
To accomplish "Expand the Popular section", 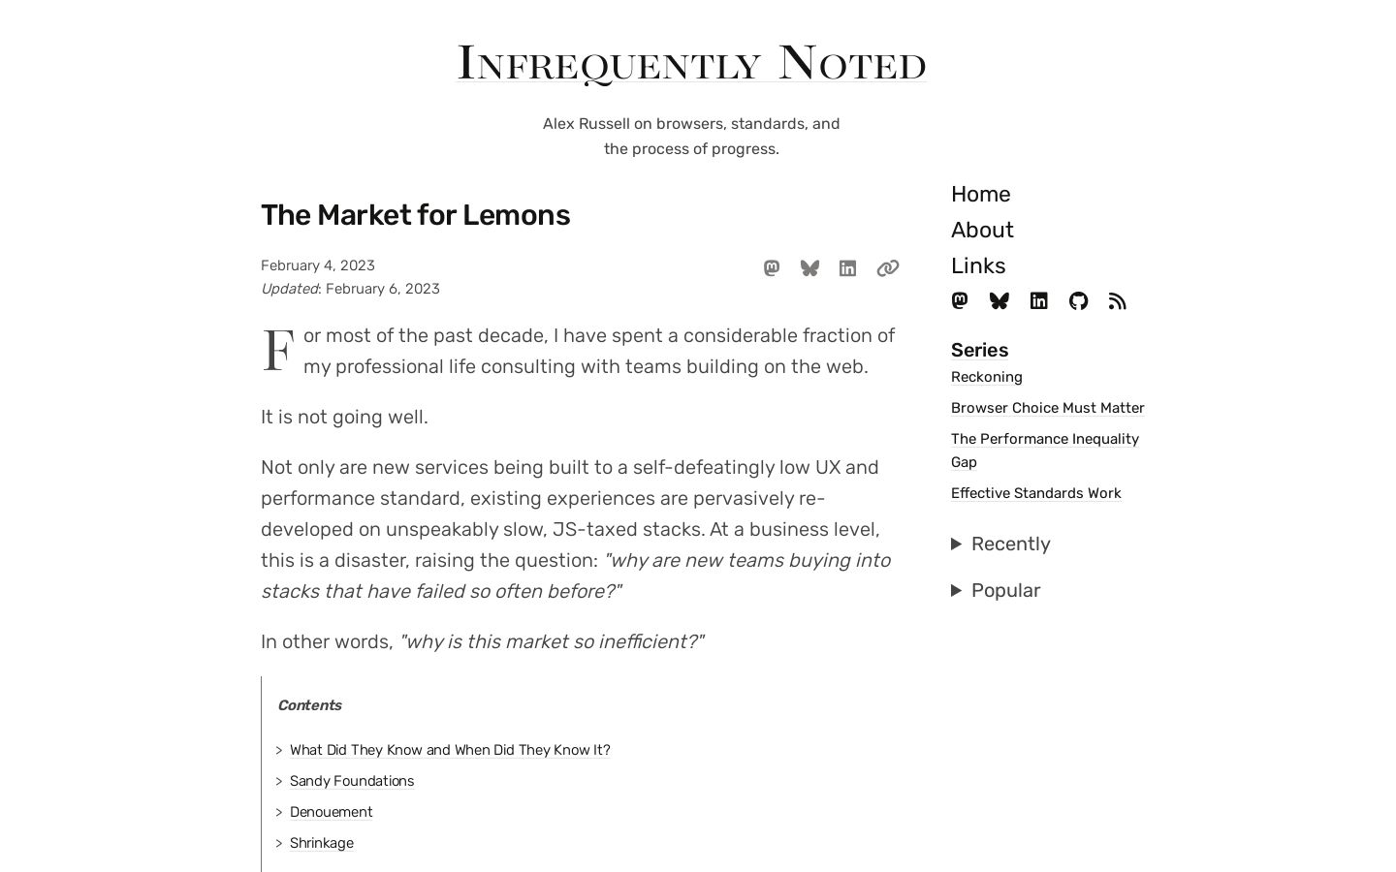I will tap(996, 590).
